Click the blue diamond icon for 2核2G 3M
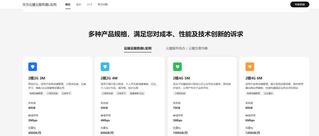 click(32, 67)
